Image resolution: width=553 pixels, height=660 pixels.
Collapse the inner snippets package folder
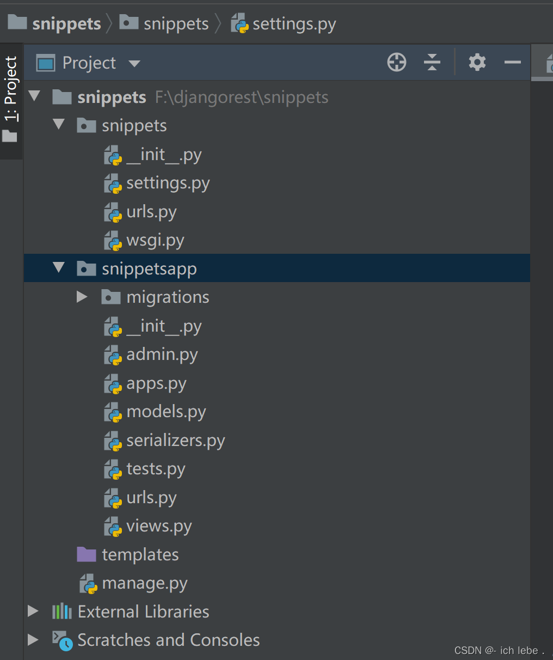pos(59,125)
